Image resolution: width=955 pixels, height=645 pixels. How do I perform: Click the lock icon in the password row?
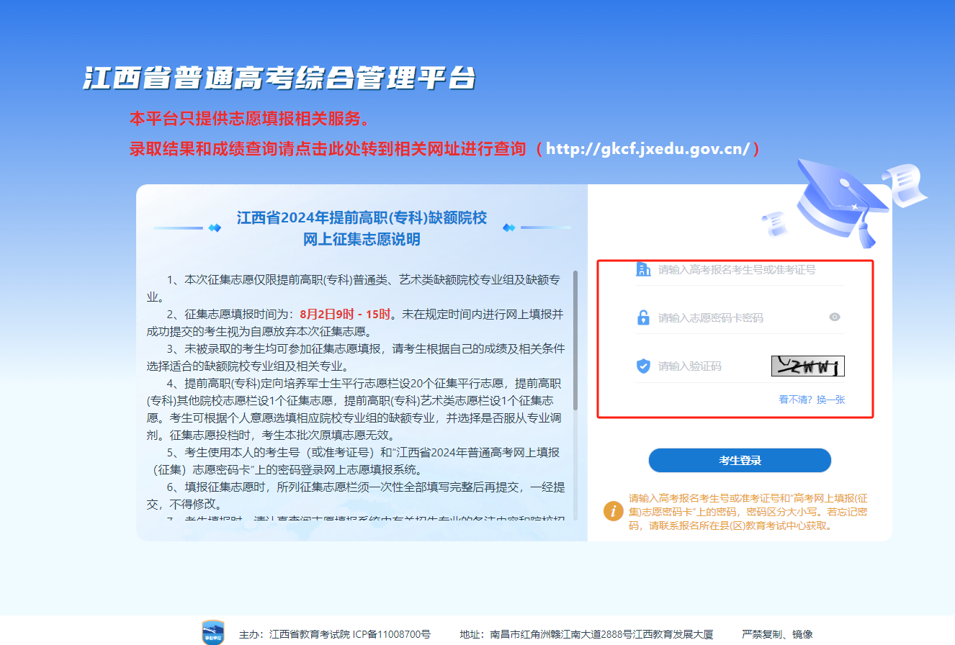click(x=643, y=317)
